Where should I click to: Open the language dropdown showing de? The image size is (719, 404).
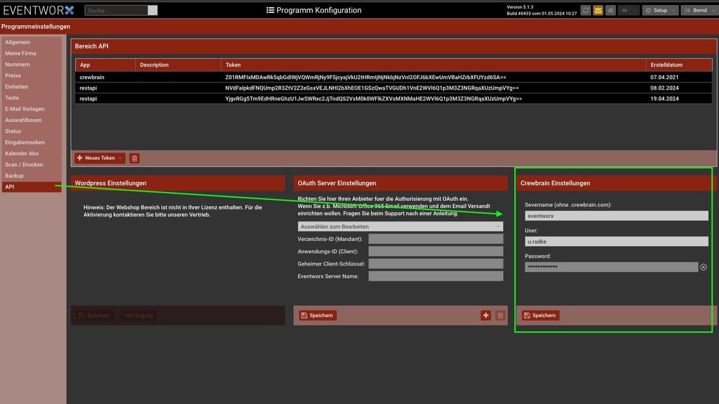(628, 10)
